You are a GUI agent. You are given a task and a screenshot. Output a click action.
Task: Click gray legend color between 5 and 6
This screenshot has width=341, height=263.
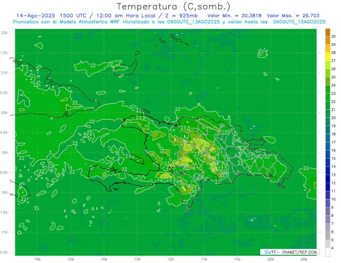point(328,236)
